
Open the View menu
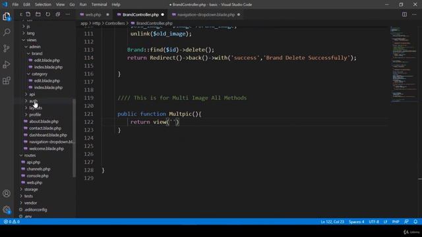[60, 5]
